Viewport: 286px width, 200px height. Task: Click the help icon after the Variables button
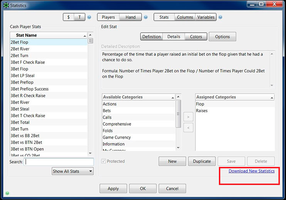click(x=220, y=17)
